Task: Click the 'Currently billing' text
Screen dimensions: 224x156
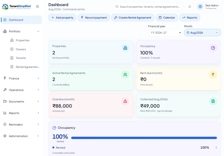Action: [x=61, y=85]
